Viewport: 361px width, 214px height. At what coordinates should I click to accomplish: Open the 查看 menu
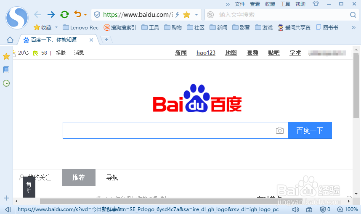(x=255, y=4)
